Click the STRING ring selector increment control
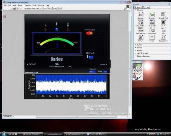The height and width of the screenshot is (136, 171). click(87, 56)
